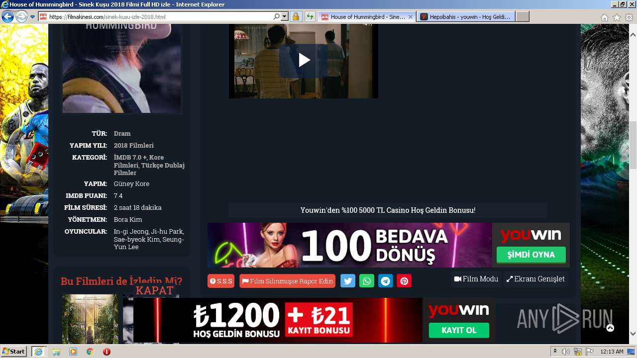Switch to Hepsibahis youwin tab
Image resolution: width=637 pixels, height=358 pixels.
click(466, 17)
